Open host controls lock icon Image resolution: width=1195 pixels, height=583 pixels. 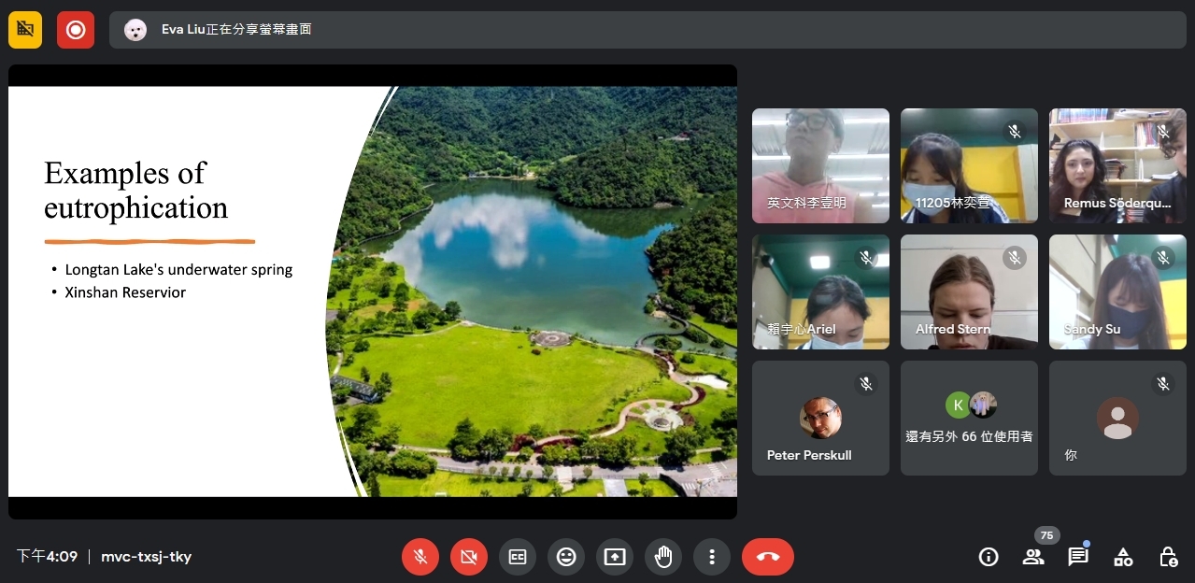(x=1168, y=557)
